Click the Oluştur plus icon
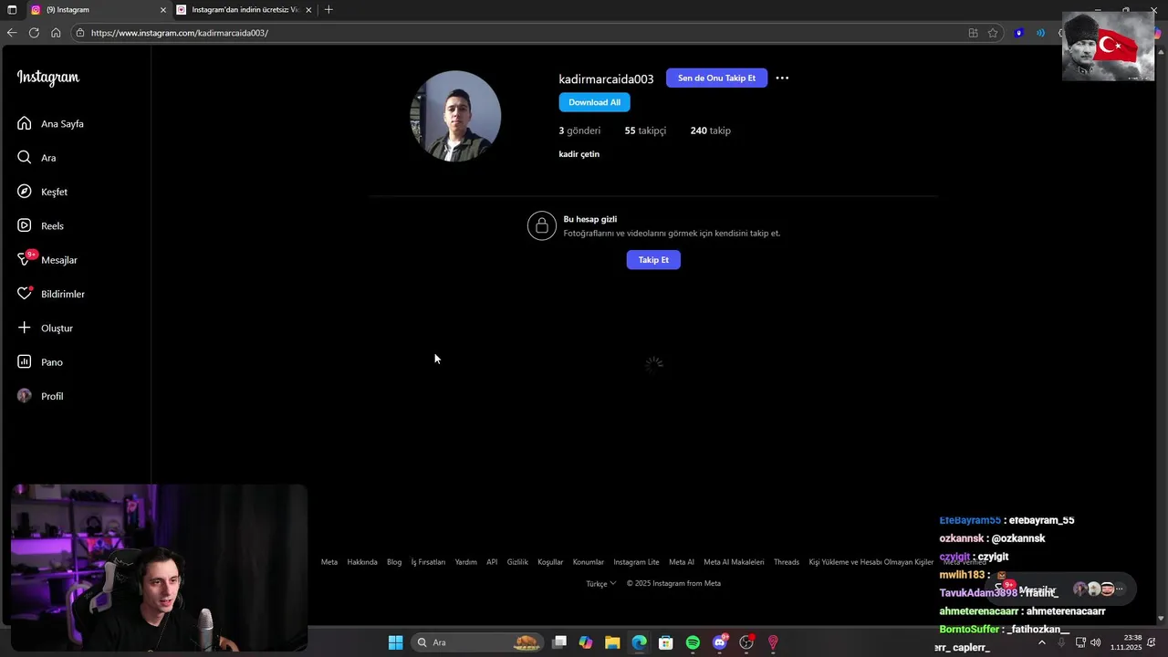This screenshot has width=1168, height=657. click(x=25, y=328)
